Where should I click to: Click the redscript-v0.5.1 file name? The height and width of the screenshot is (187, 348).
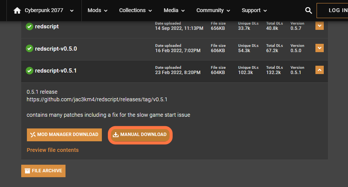click(56, 71)
